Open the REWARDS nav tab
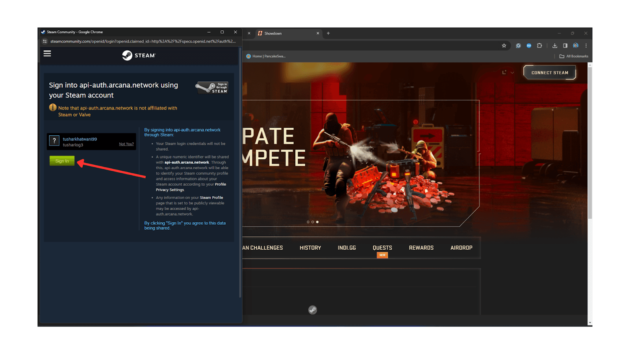Image resolution: width=630 pixels, height=354 pixels. [421, 248]
